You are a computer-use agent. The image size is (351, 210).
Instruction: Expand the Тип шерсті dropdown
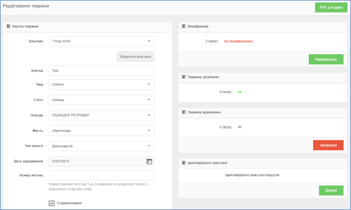pos(101,146)
